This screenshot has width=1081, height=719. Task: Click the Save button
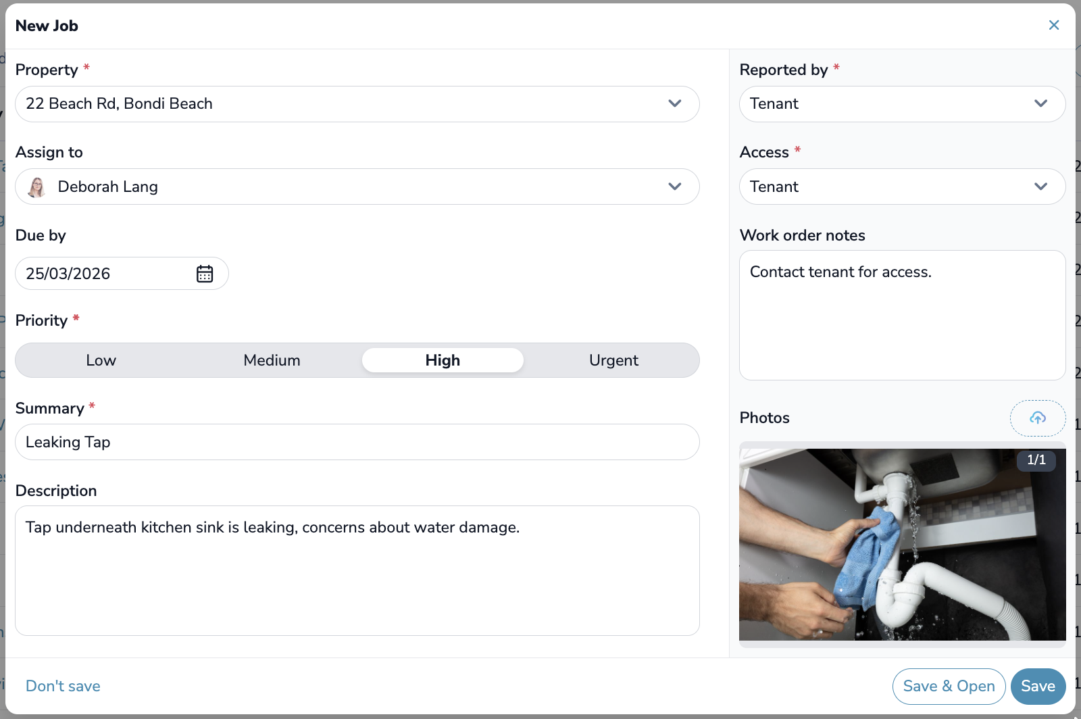[1037, 687]
